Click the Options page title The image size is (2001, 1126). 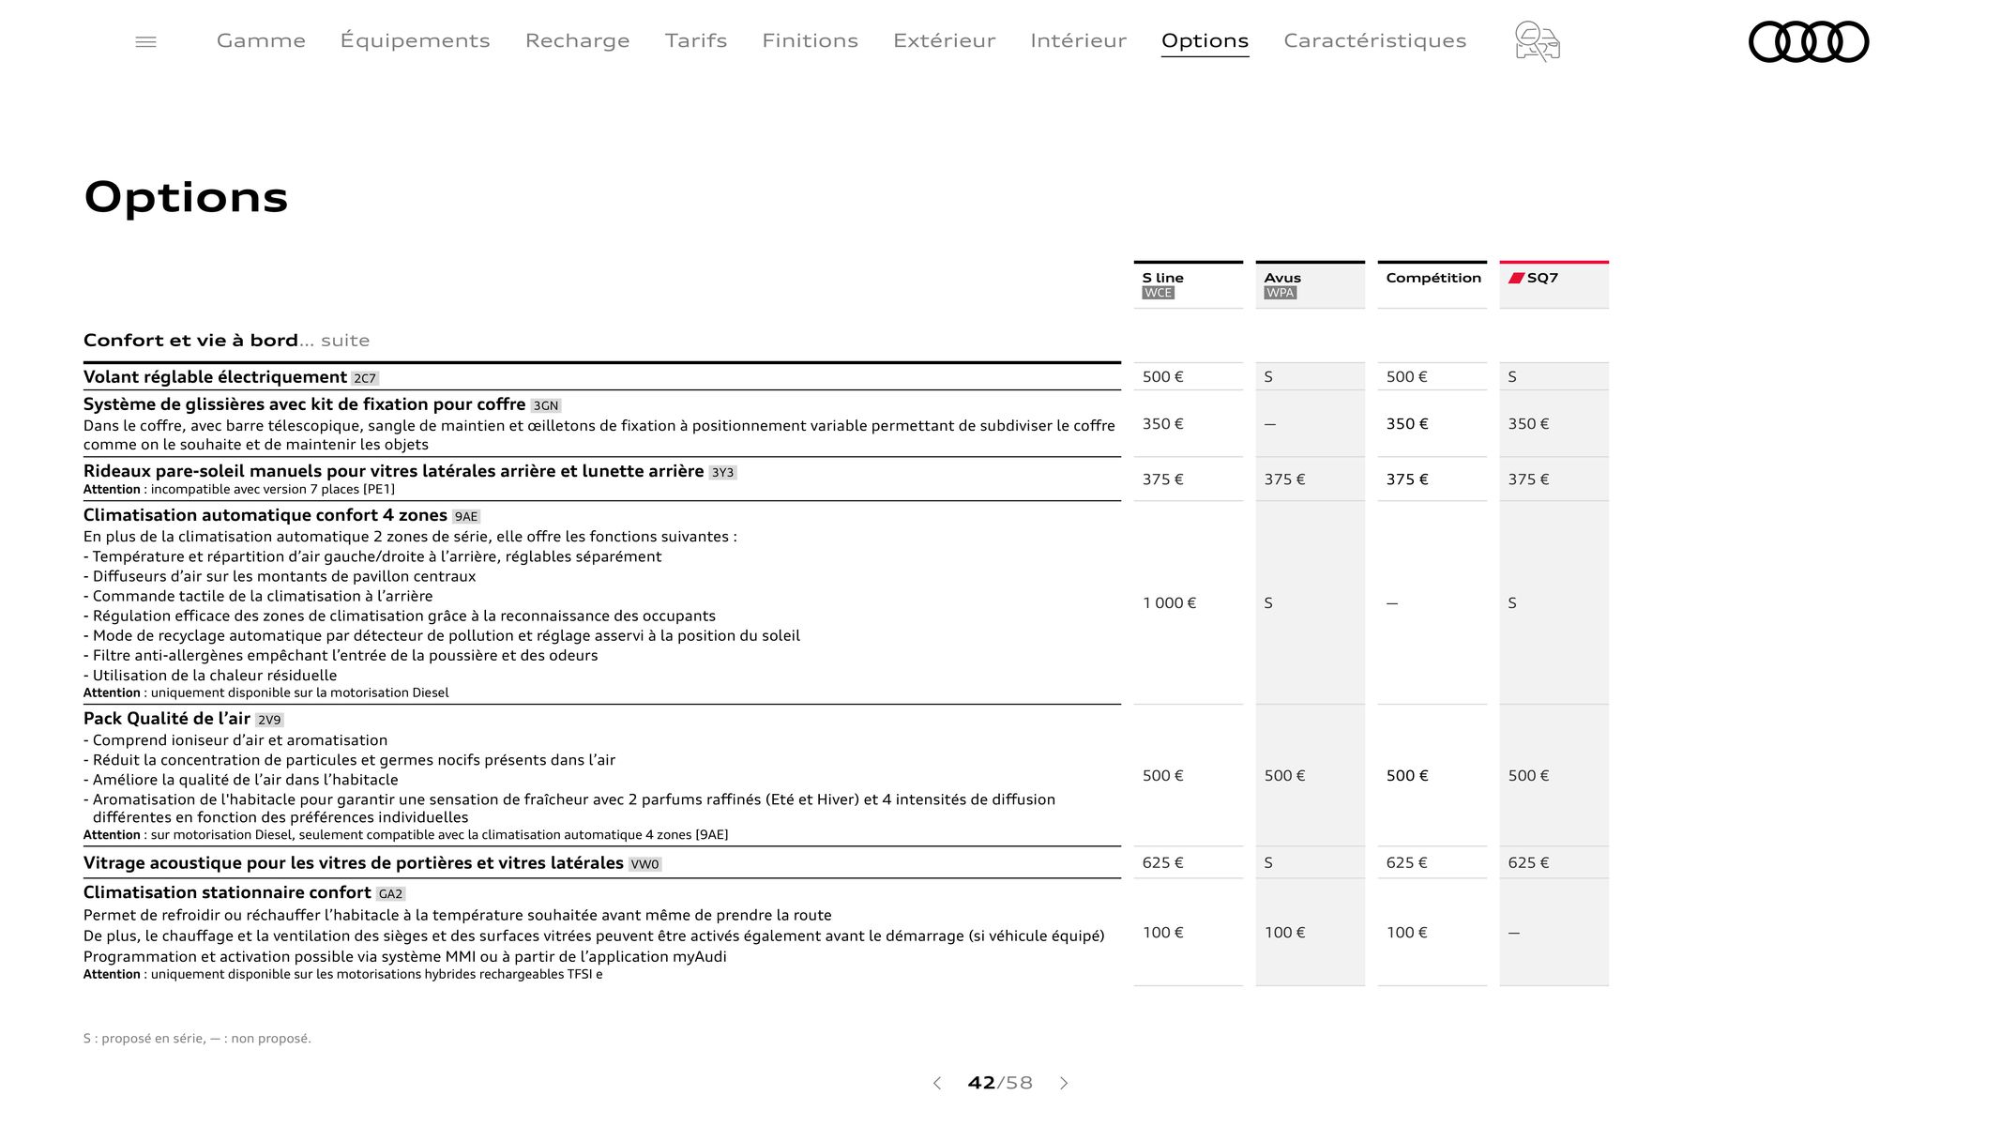pos(186,197)
